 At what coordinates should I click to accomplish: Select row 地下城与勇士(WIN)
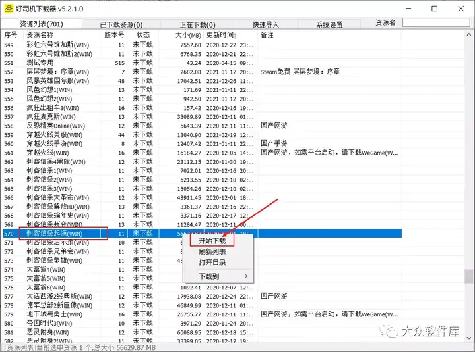[203, 314]
